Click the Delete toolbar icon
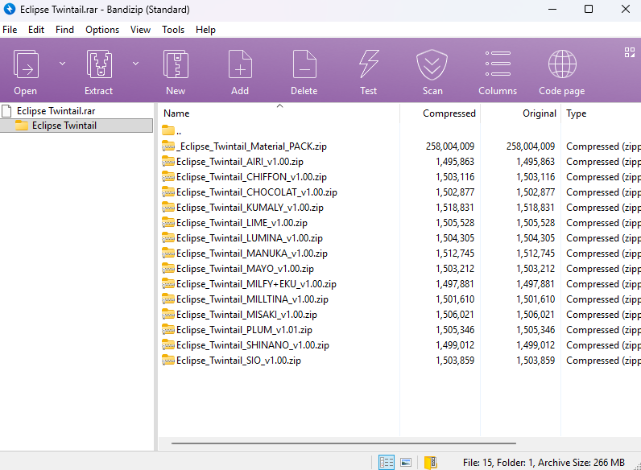Viewport: 641px width, 470px height. click(x=304, y=64)
